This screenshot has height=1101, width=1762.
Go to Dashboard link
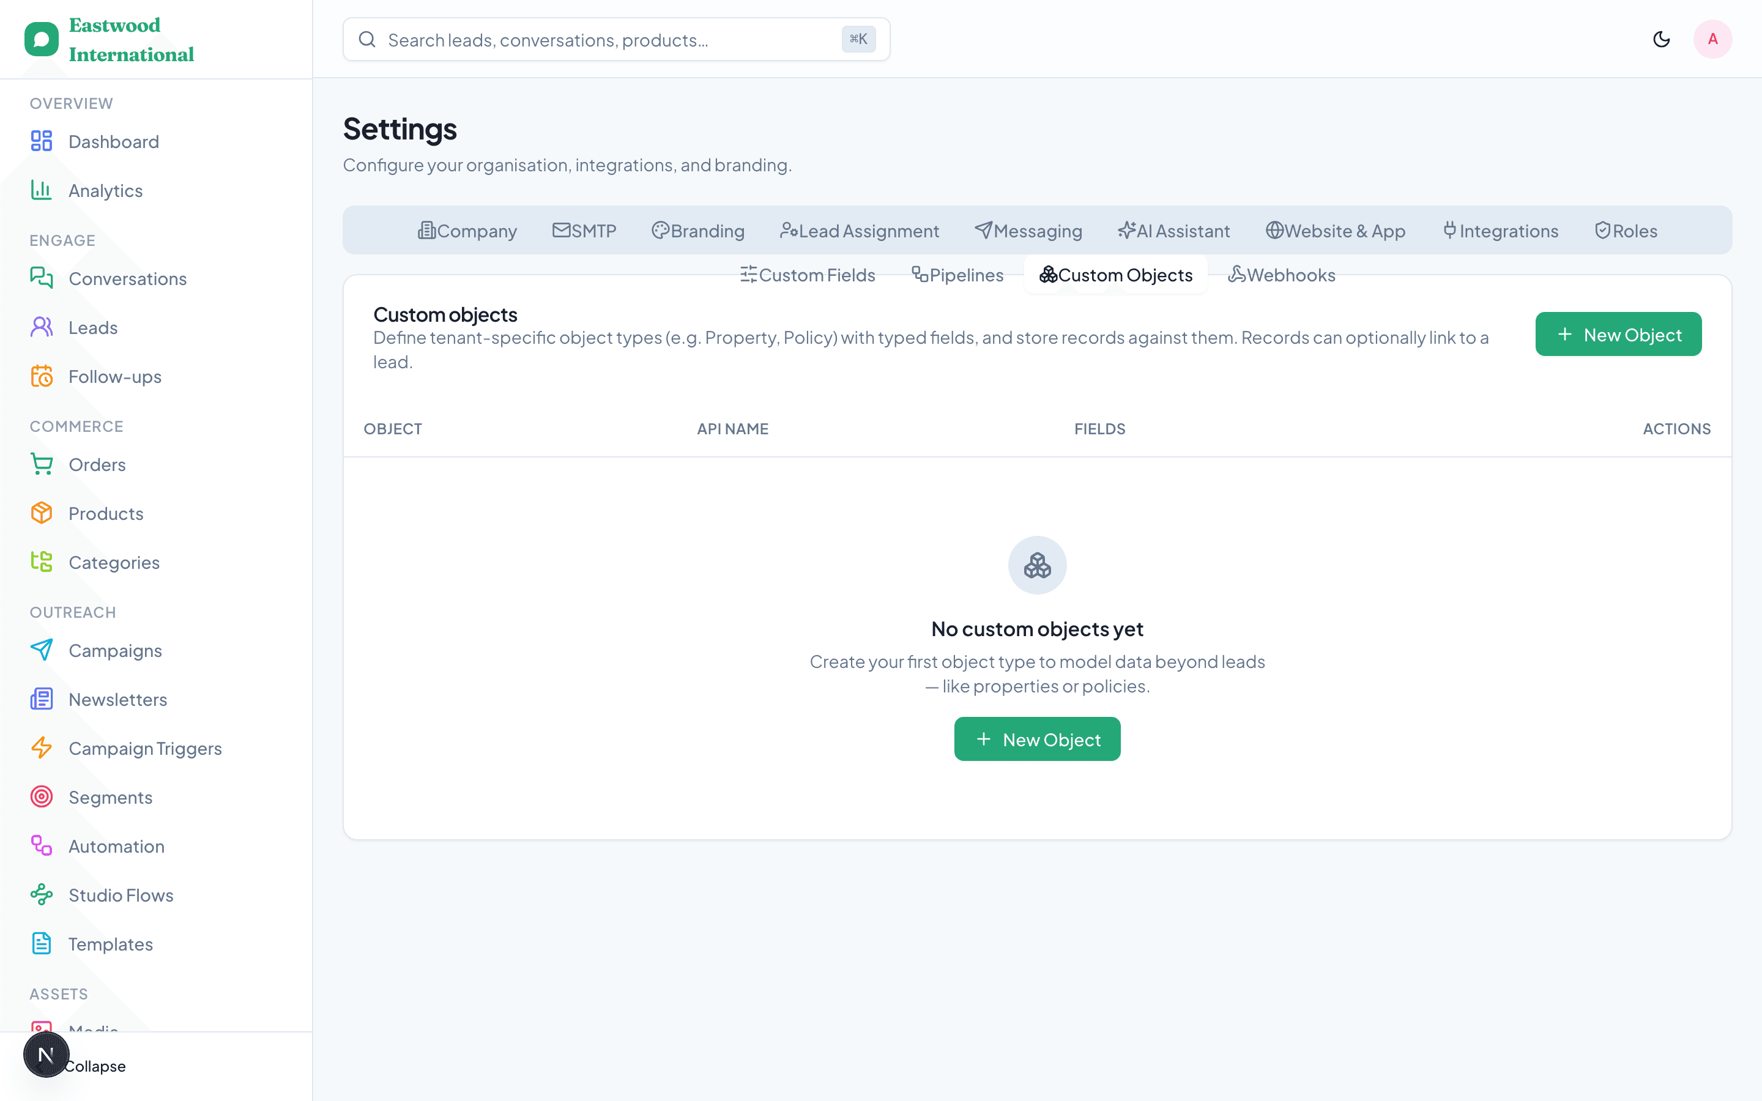click(114, 141)
